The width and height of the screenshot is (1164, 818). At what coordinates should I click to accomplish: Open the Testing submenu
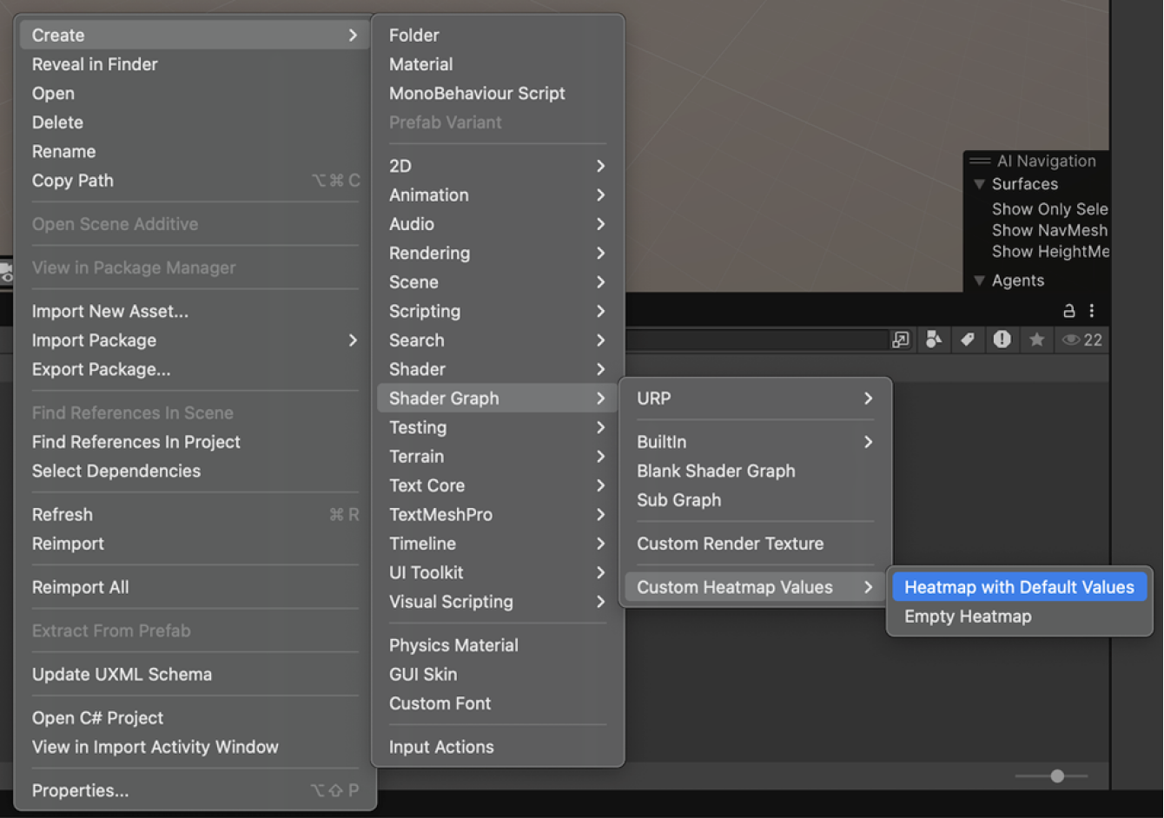tap(497, 427)
